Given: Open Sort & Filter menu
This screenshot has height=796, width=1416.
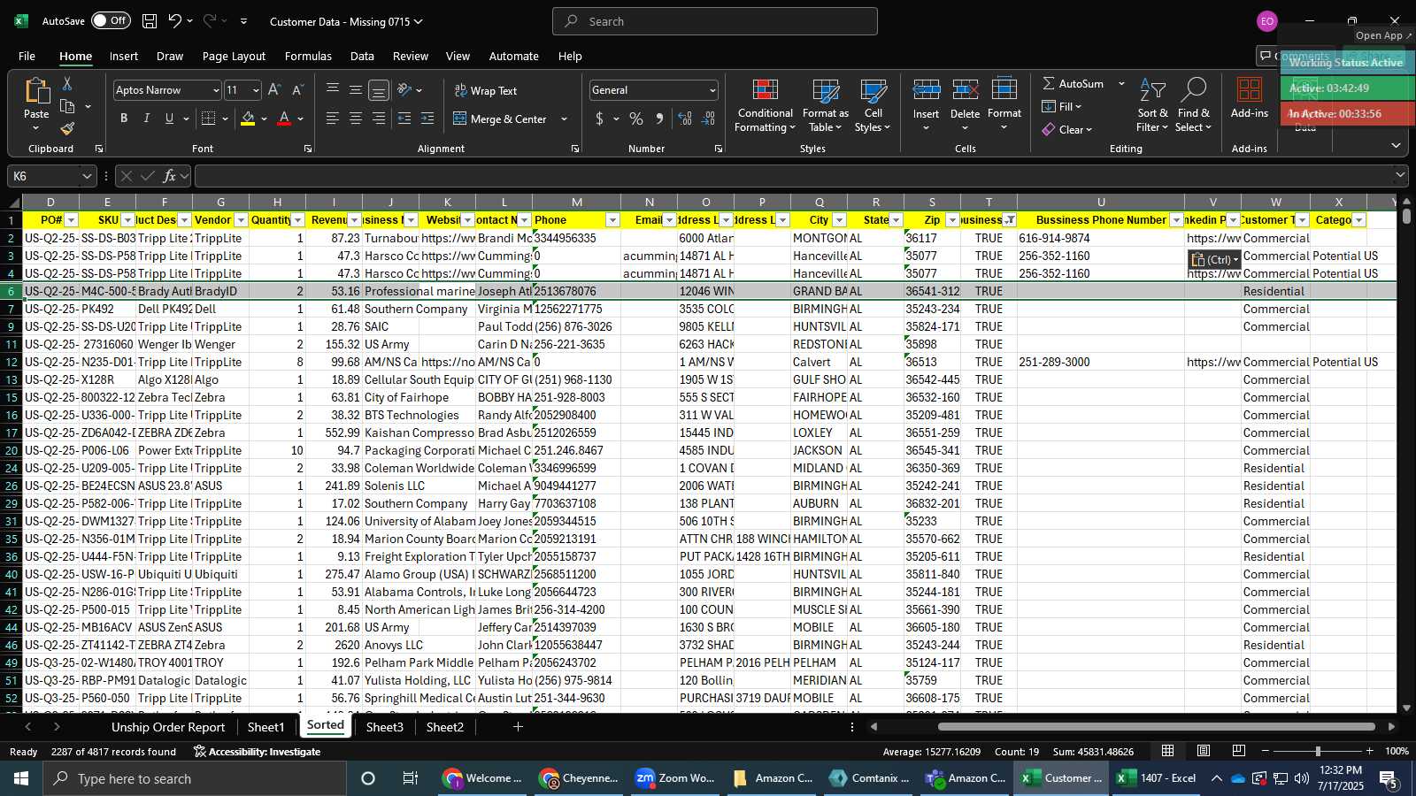Looking at the screenshot, I should [x=1152, y=105].
